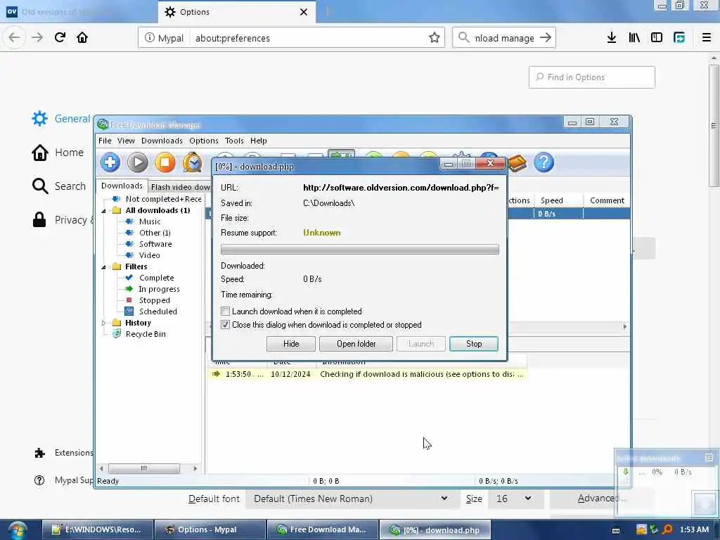Open the Help menu

259,141
